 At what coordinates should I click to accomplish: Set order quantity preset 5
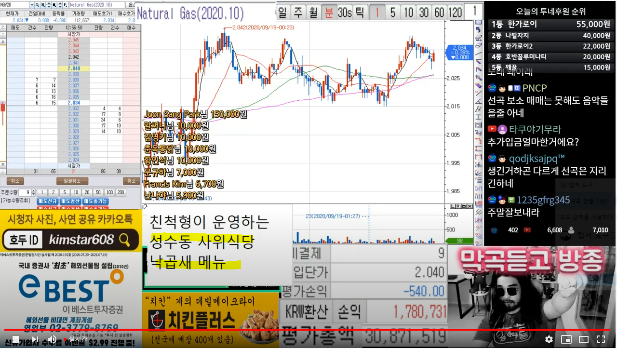[x=65, y=192]
